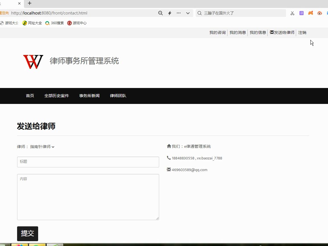
Task: Focus the 内容 content text area
Action: coord(88,196)
